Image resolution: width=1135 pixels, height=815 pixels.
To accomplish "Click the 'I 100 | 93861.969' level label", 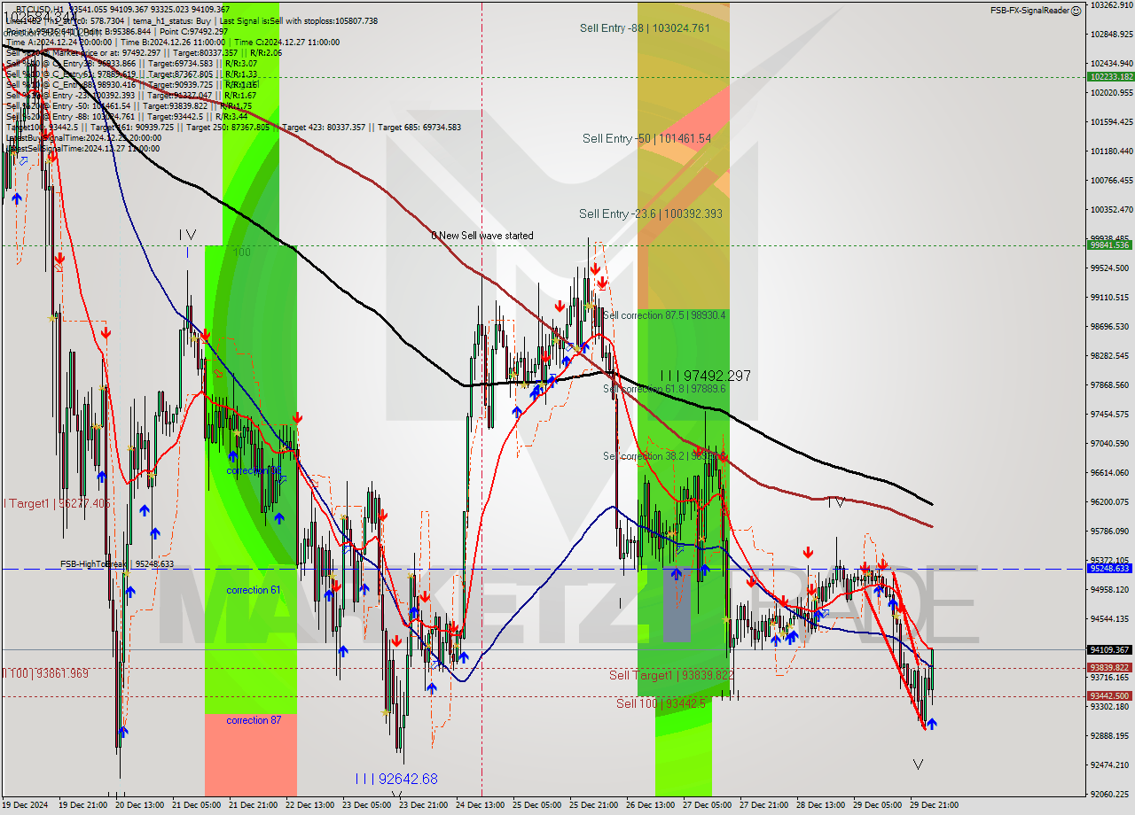I will coord(45,674).
